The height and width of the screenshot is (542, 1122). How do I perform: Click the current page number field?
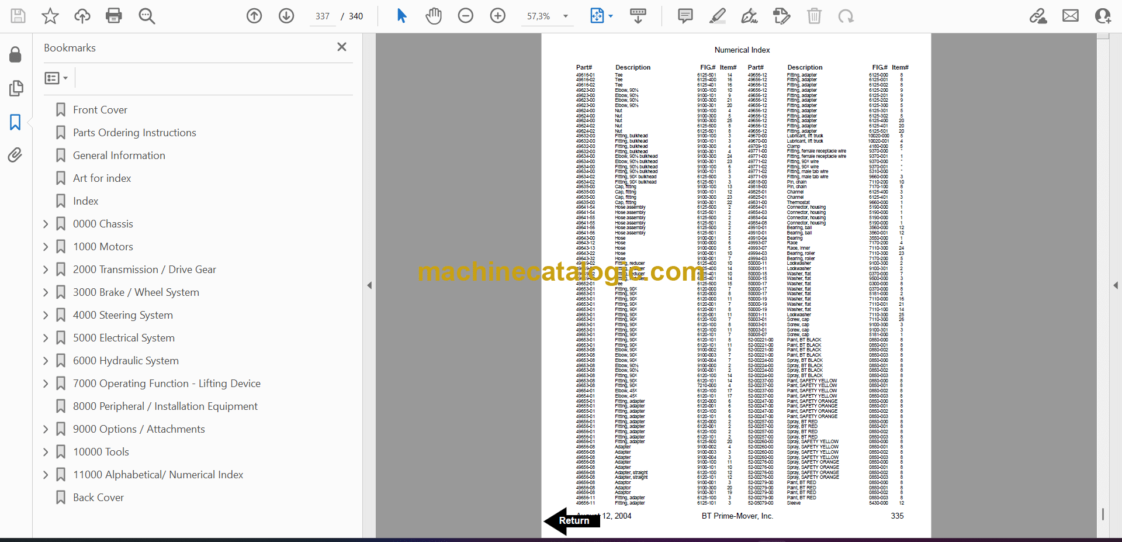(x=323, y=16)
